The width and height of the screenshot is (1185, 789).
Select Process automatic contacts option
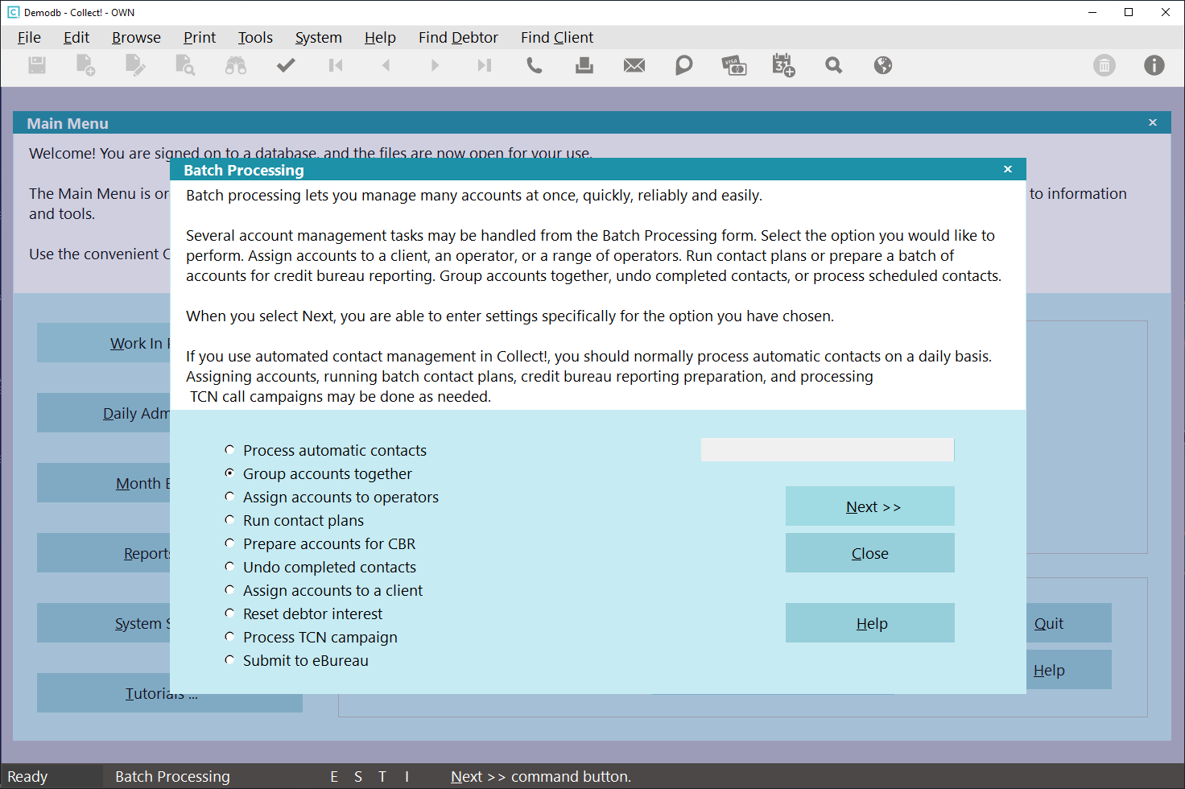(327, 450)
